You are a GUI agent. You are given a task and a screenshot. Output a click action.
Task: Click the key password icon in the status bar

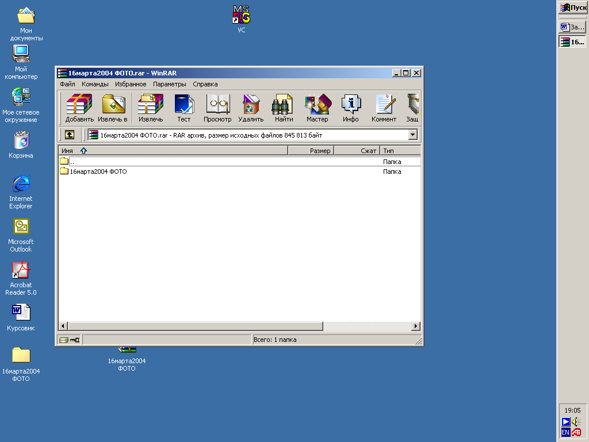tap(75, 340)
